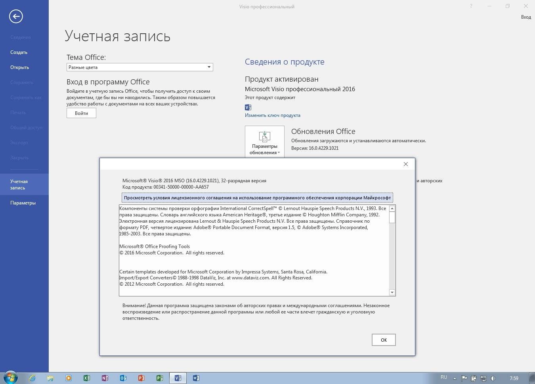This screenshot has width=535, height=384.
Task: Open Параметры обновления dropdown button
Action: point(265,142)
